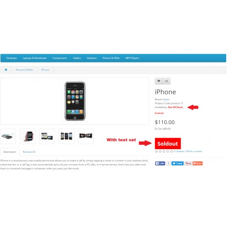Image resolution: width=228 pixels, height=228 pixels.
Task: Click the red Soldout button
Action: click(168, 144)
